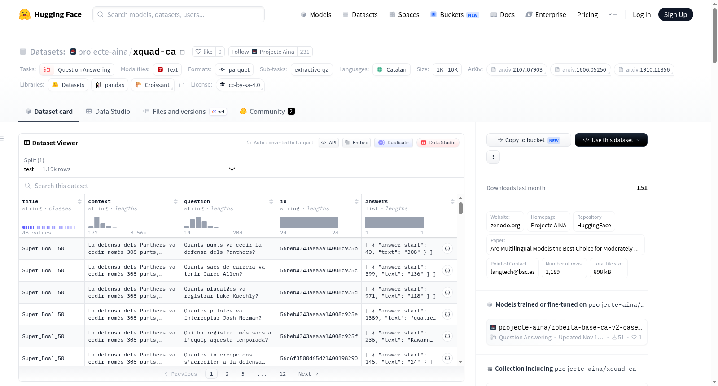718x386 pixels.
Task: Select the pandas library tag
Action: point(109,85)
